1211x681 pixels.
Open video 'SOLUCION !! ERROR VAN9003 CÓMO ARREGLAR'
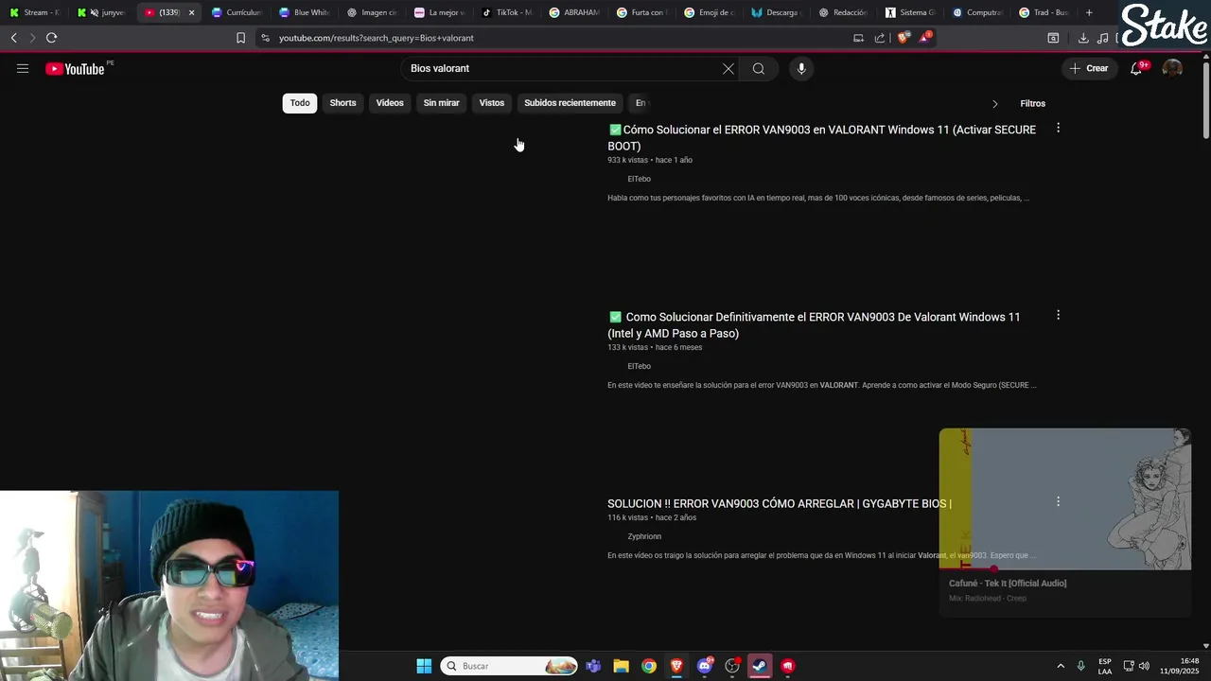(x=780, y=503)
